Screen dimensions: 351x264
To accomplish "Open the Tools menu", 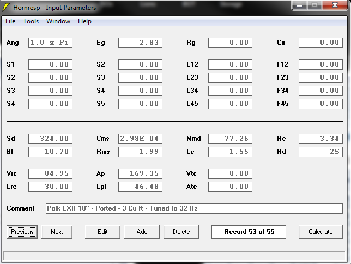I will (31, 21).
